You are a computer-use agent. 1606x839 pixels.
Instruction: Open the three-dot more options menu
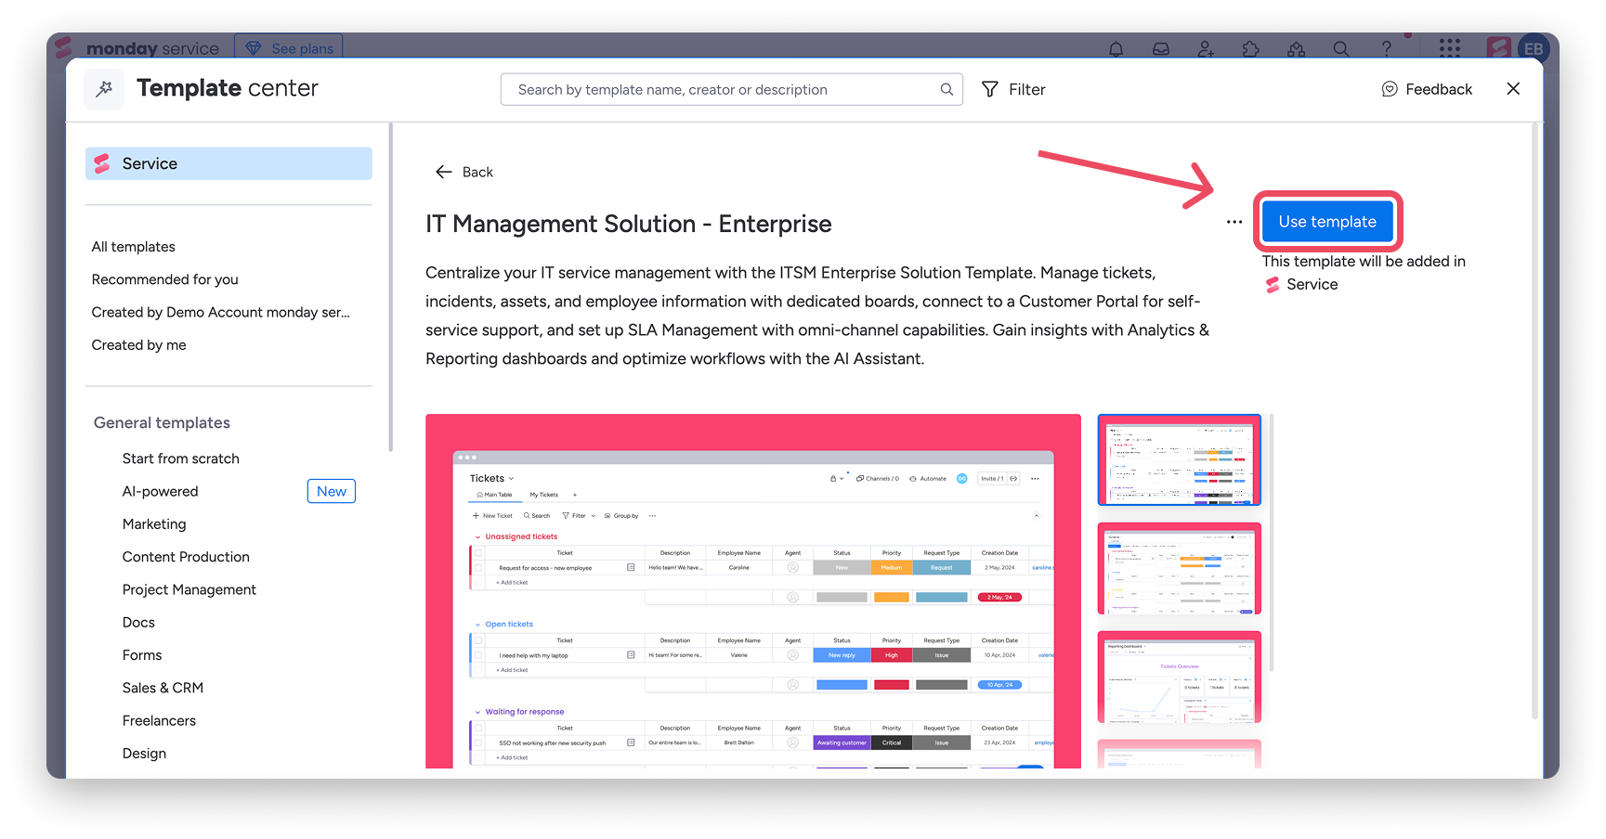(1234, 222)
